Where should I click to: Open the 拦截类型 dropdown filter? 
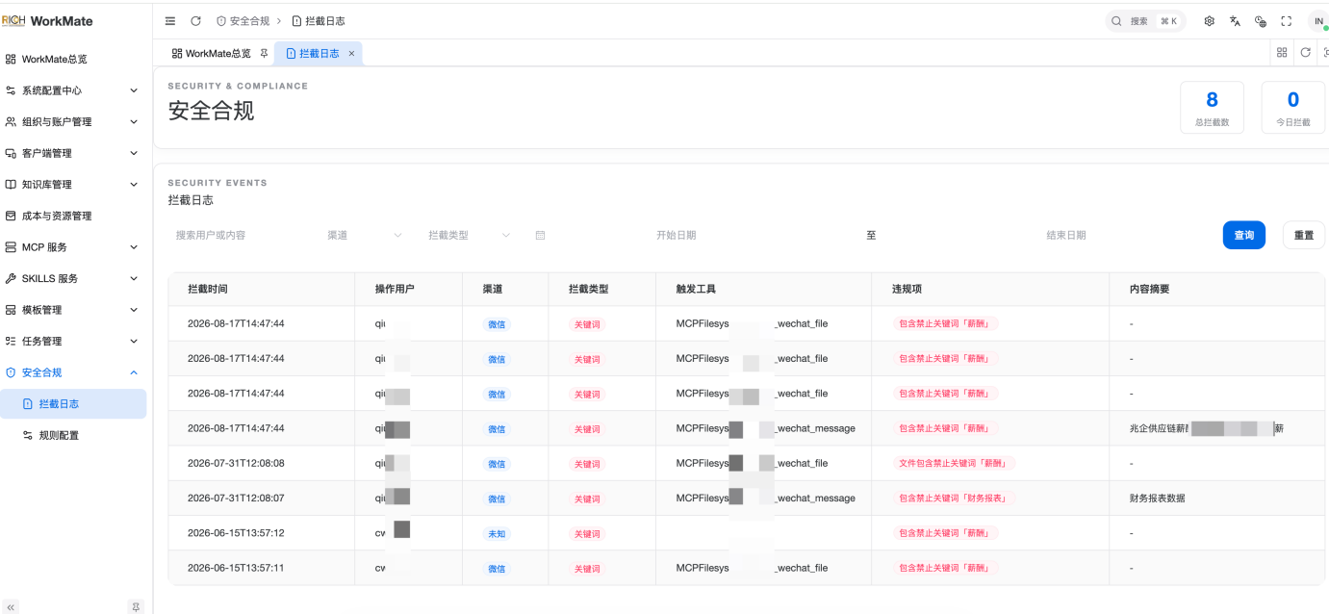470,235
